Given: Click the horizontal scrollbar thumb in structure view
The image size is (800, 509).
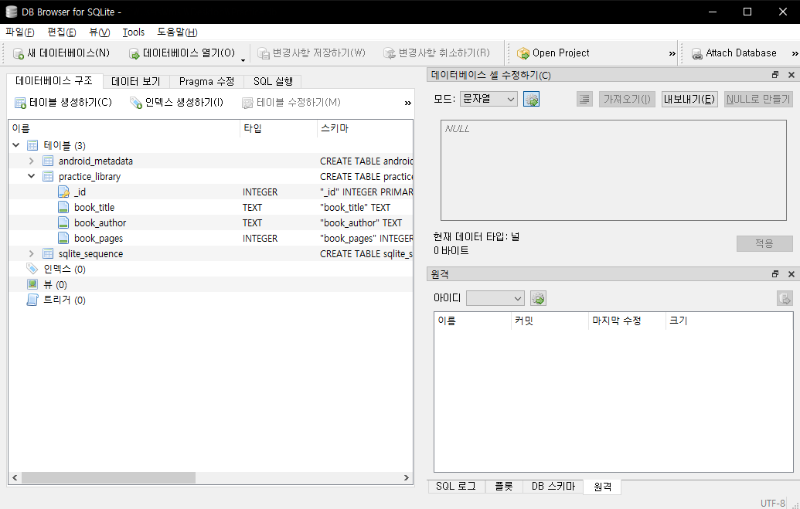Looking at the screenshot, I should point(108,478).
